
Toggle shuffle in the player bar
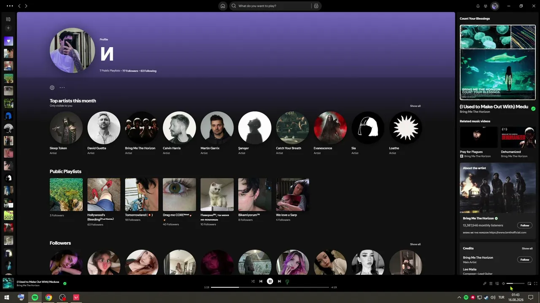pos(253,282)
